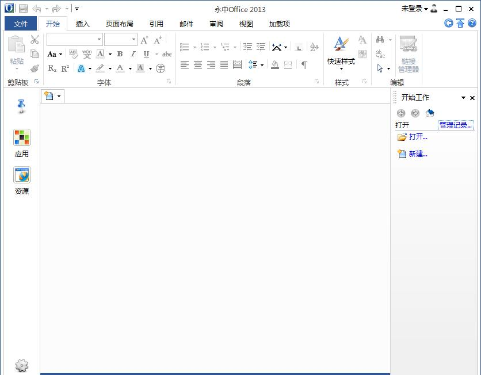Click the Link Manager (链接管理器) icon
This screenshot has width=481, height=388.
(x=409, y=54)
